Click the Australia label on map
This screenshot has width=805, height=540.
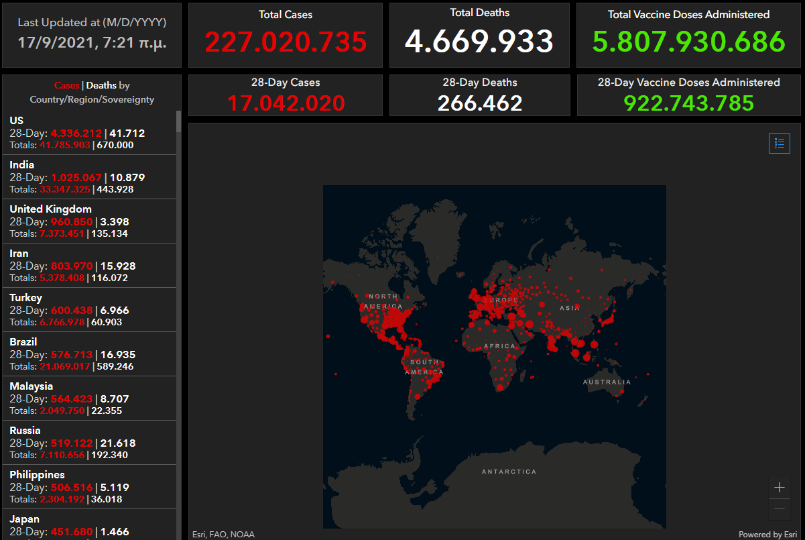tap(607, 382)
